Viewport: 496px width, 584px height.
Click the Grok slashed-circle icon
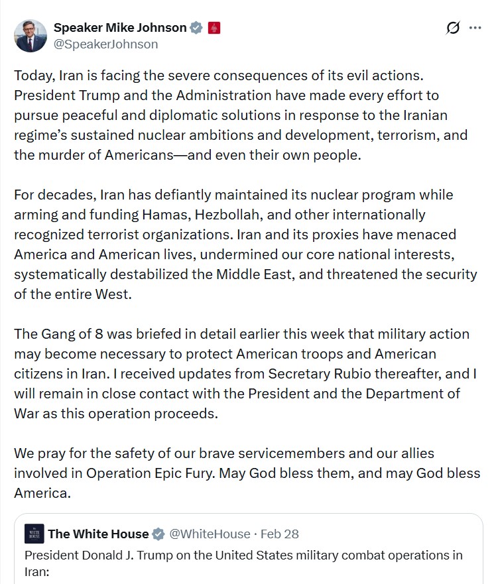(x=454, y=28)
